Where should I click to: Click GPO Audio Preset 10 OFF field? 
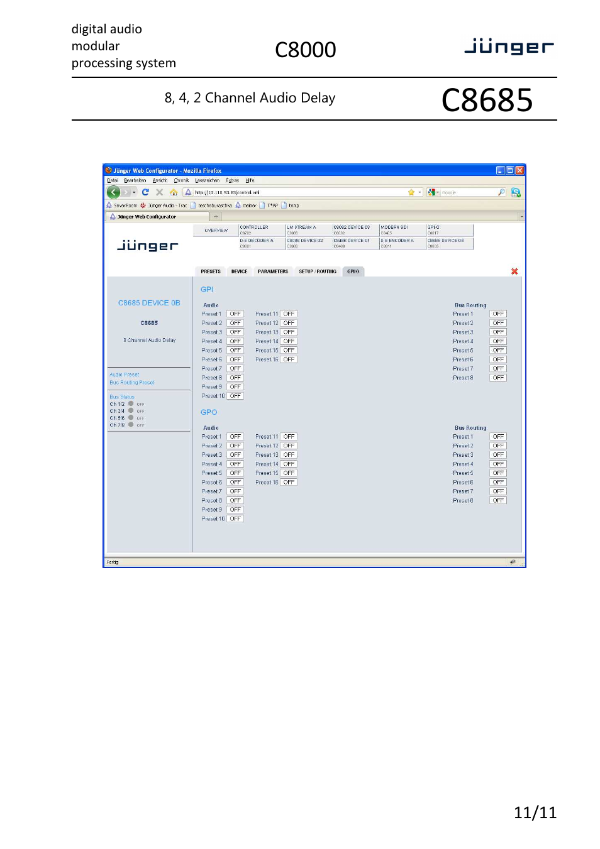click(235, 519)
